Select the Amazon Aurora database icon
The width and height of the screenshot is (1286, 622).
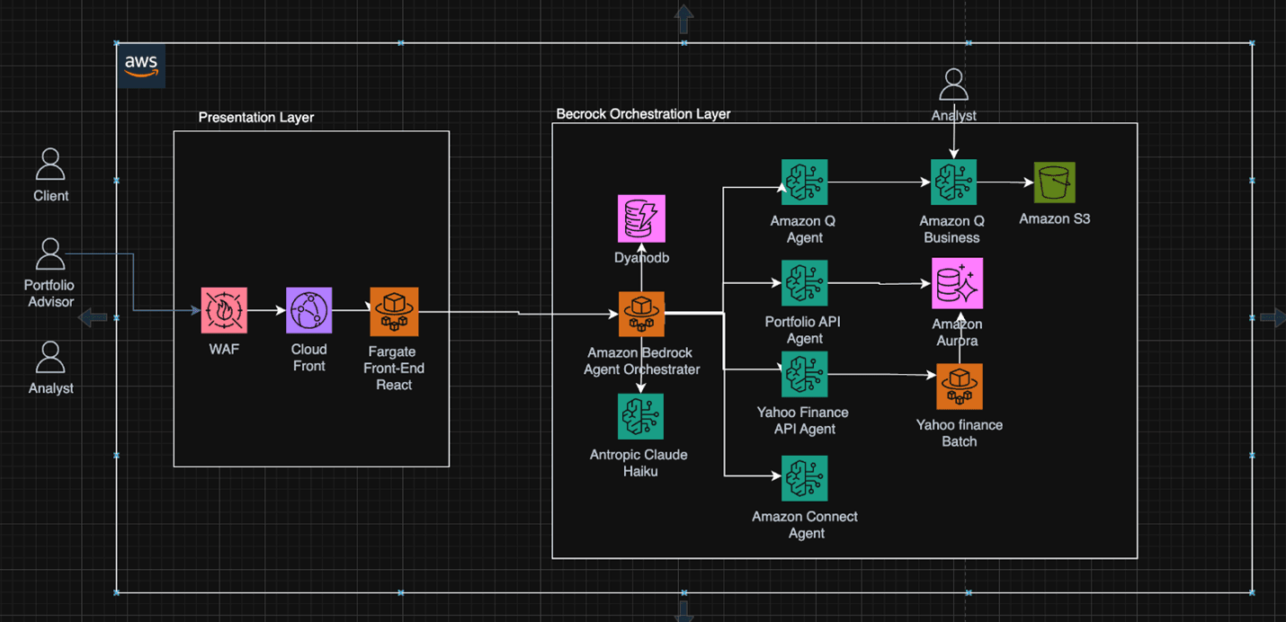click(x=957, y=283)
